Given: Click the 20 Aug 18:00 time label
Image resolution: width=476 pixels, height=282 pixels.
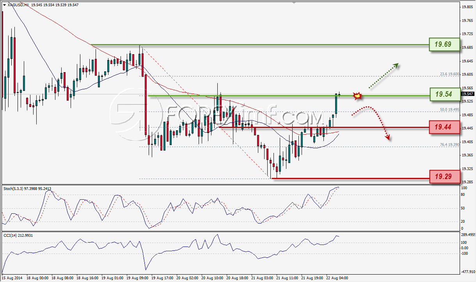Looking at the screenshot, I should pyautogui.click(x=238, y=278).
